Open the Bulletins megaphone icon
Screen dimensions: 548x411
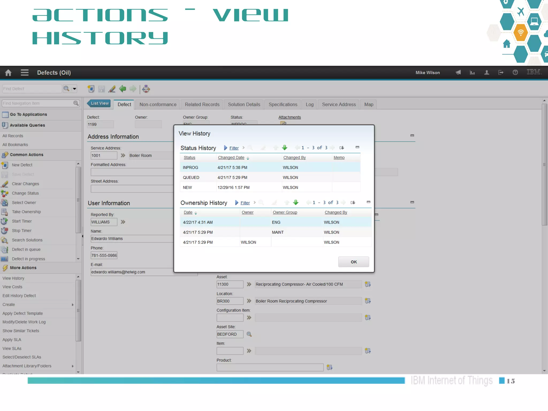[x=458, y=73]
